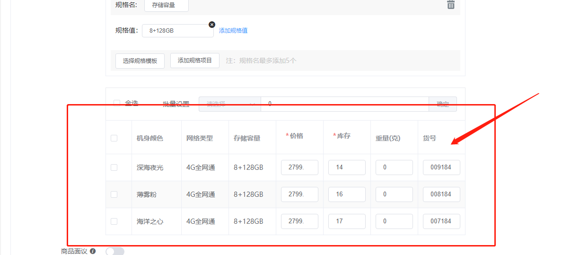This screenshot has height=255, width=562.
Task: Click the 添加规格项目 button
Action: 195,60
